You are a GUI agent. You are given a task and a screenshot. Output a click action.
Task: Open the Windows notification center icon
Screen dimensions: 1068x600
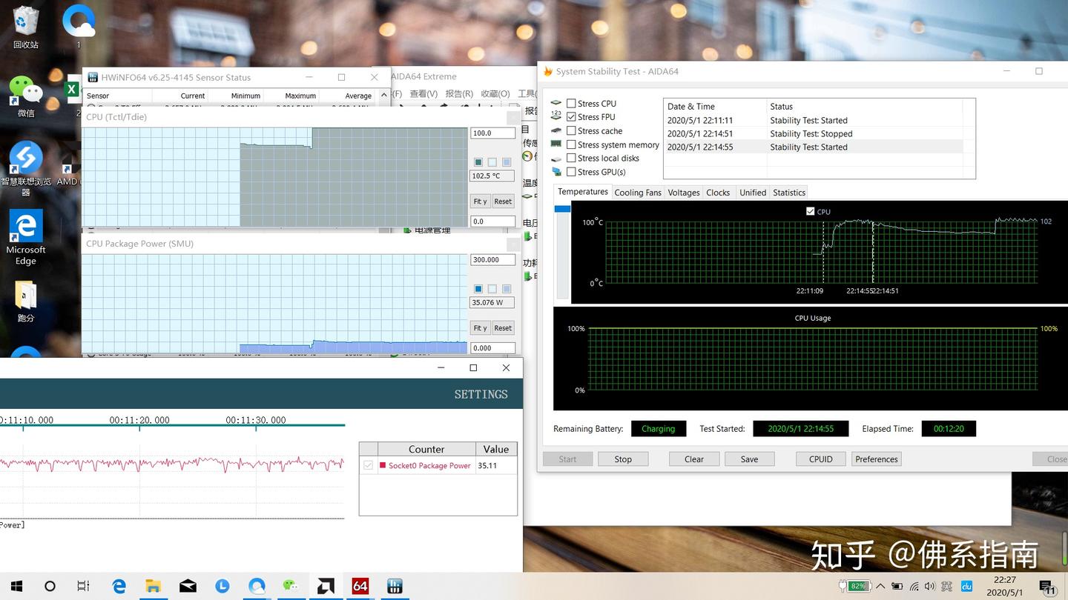click(1047, 586)
